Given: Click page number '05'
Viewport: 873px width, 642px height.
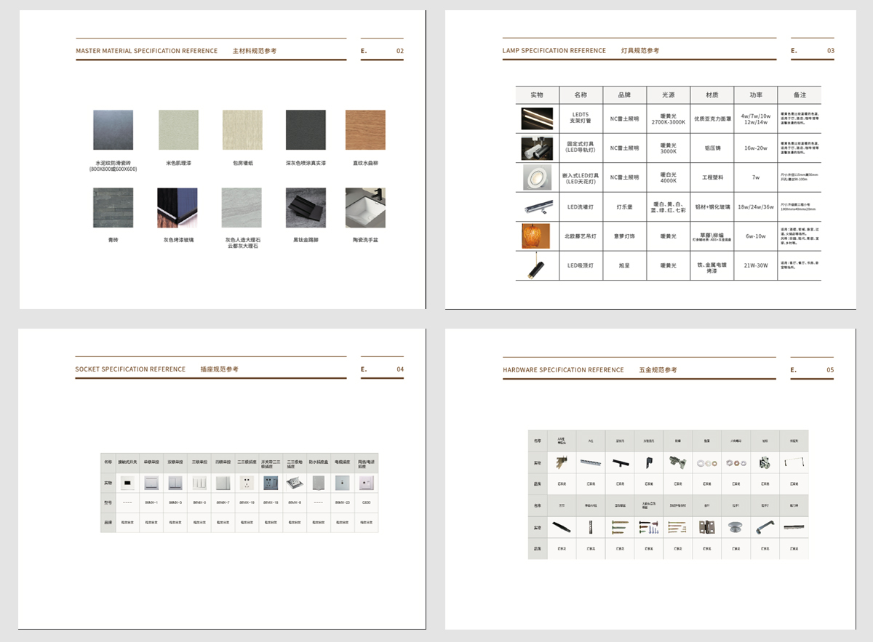Looking at the screenshot, I should (x=831, y=370).
